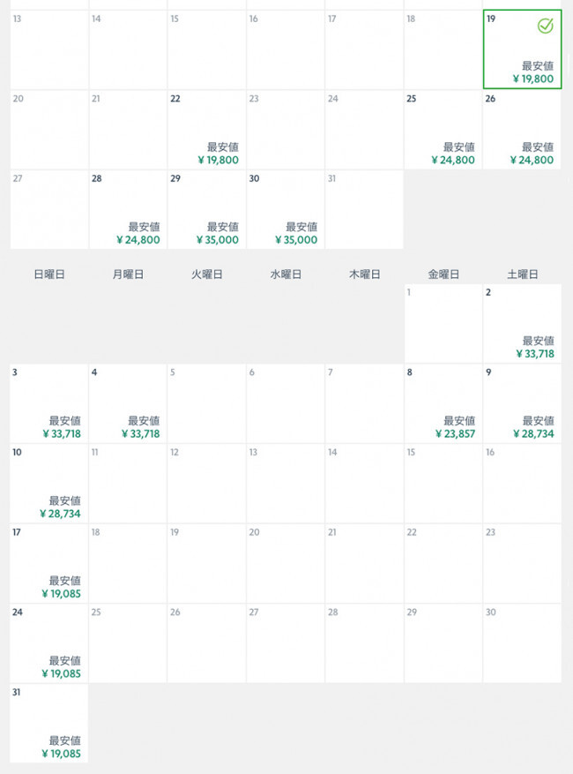Viewport: 573px width, 774px height.
Task: Click the 日曜日 column header
Action: click(49, 274)
